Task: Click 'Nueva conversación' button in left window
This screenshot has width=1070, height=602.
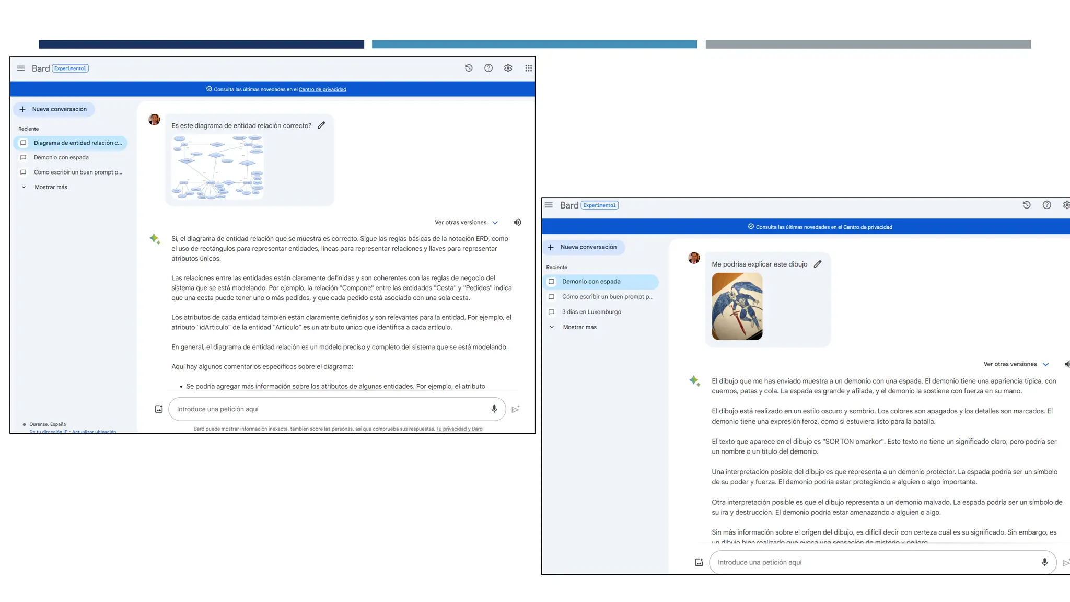Action: tap(54, 109)
